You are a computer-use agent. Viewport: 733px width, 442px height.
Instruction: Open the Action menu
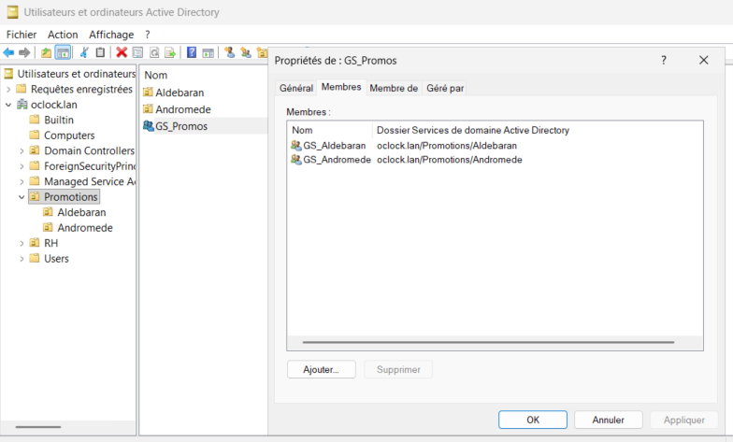point(63,35)
